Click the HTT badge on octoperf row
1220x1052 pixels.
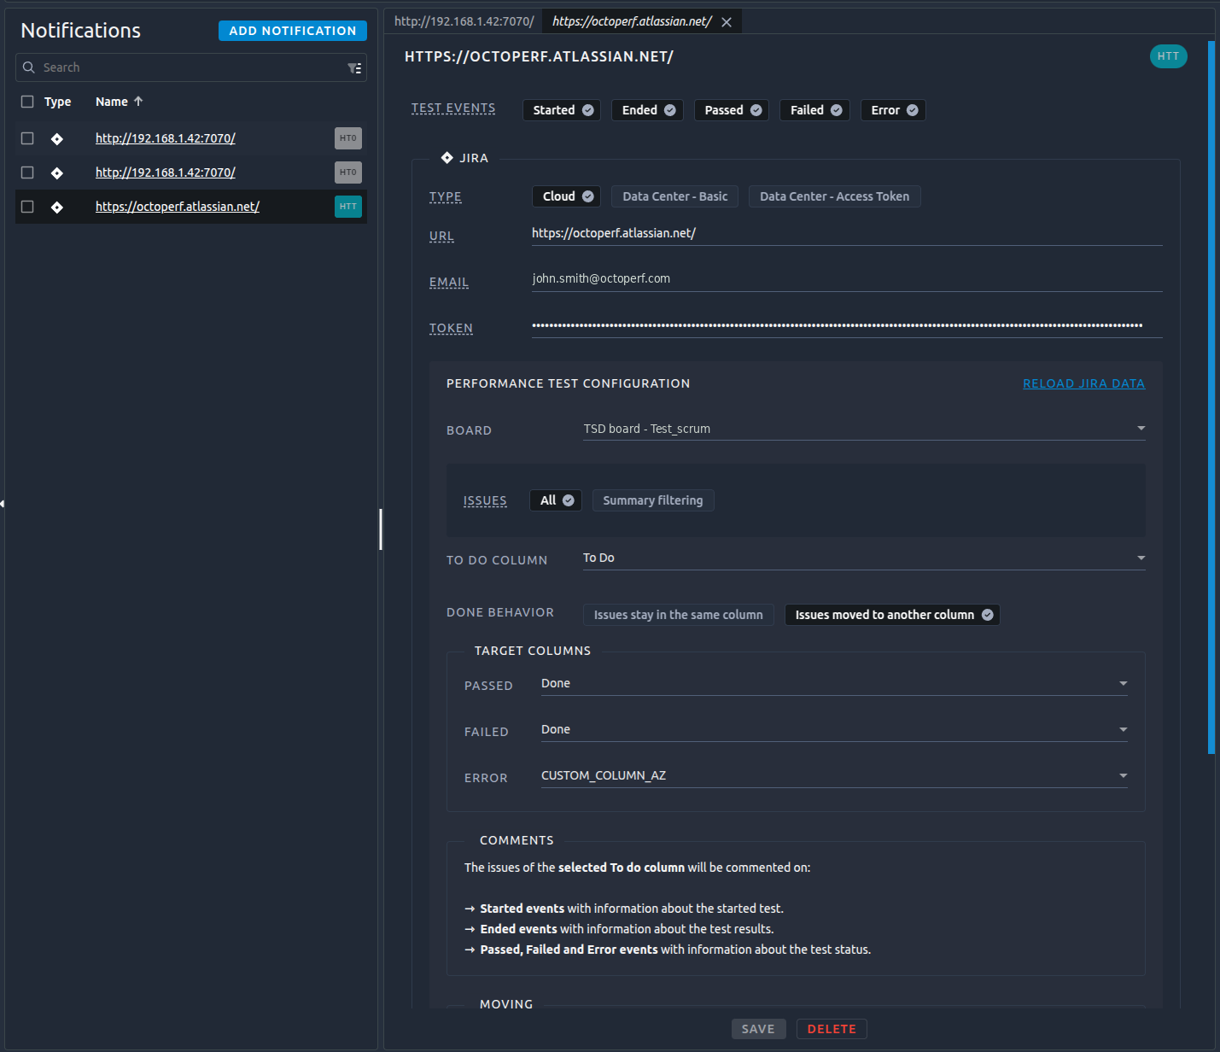click(348, 207)
